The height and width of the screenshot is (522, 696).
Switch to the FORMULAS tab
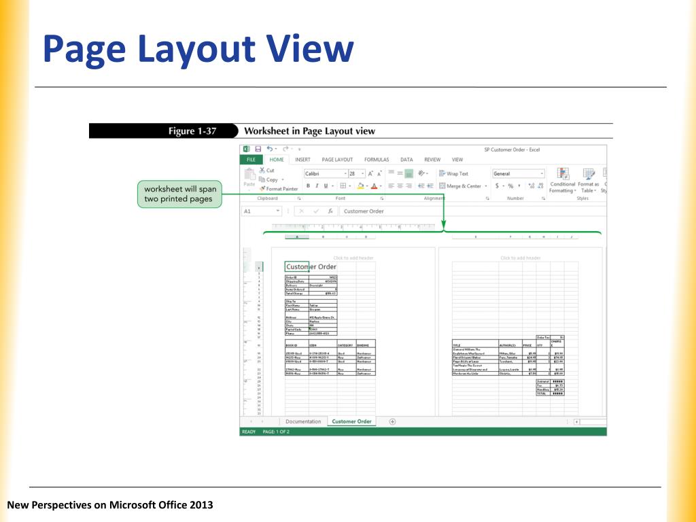(x=377, y=160)
